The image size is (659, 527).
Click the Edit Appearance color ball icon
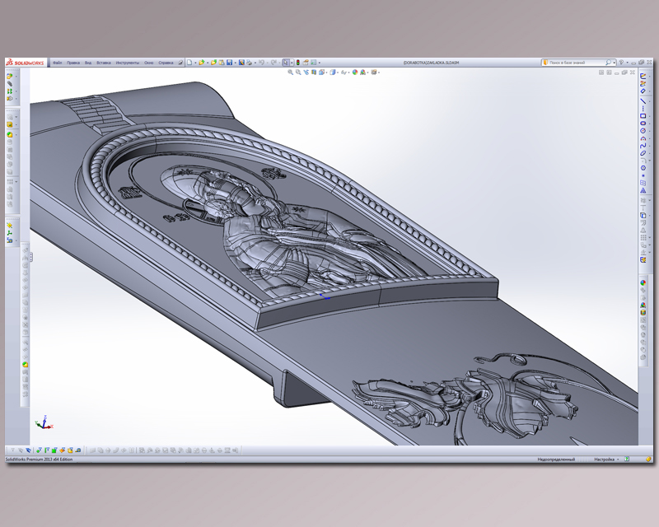coord(355,72)
